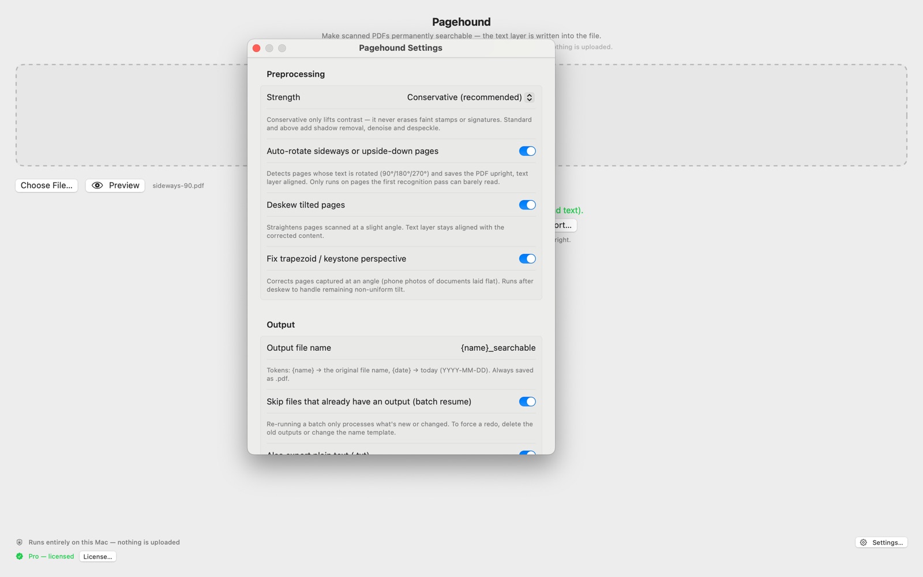Toggle the partially hidden export plain text switch
Image resolution: width=923 pixels, height=577 pixels.
tap(527, 453)
